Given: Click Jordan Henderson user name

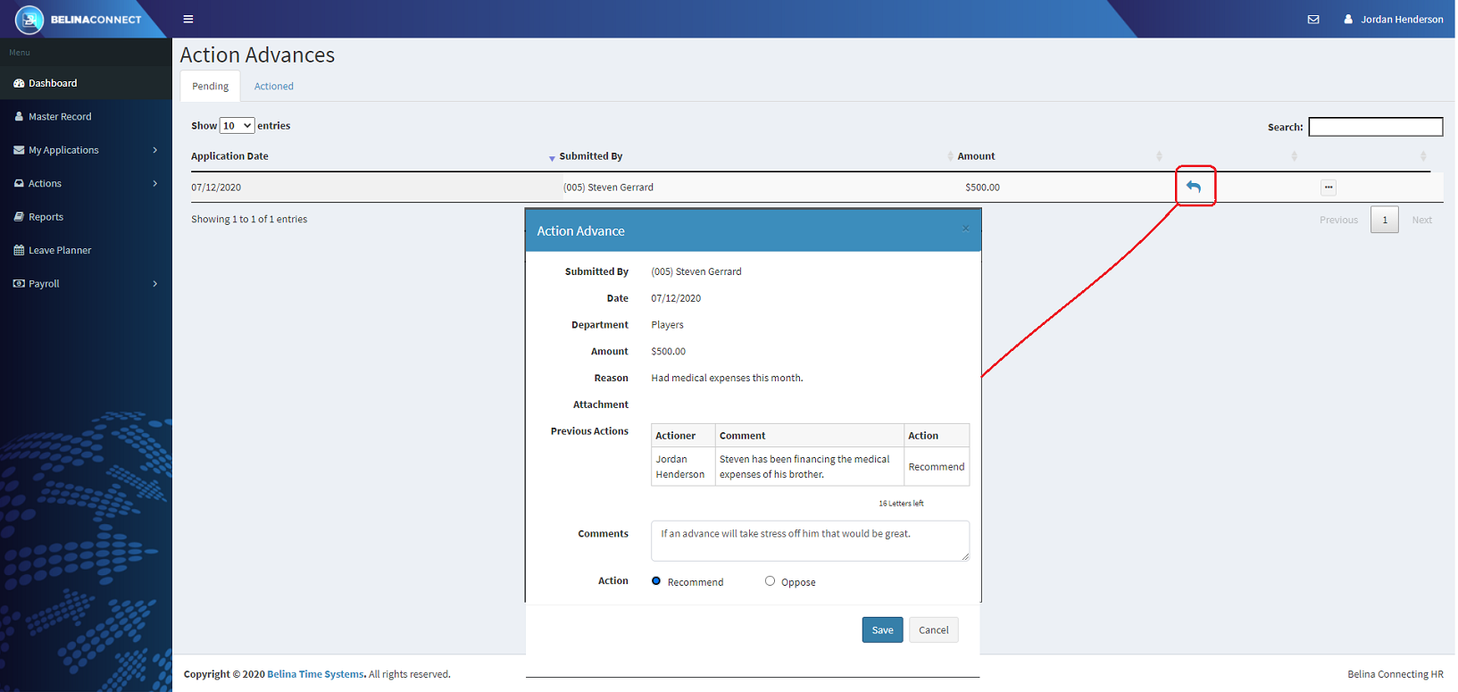Looking at the screenshot, I should point(1402,19).
